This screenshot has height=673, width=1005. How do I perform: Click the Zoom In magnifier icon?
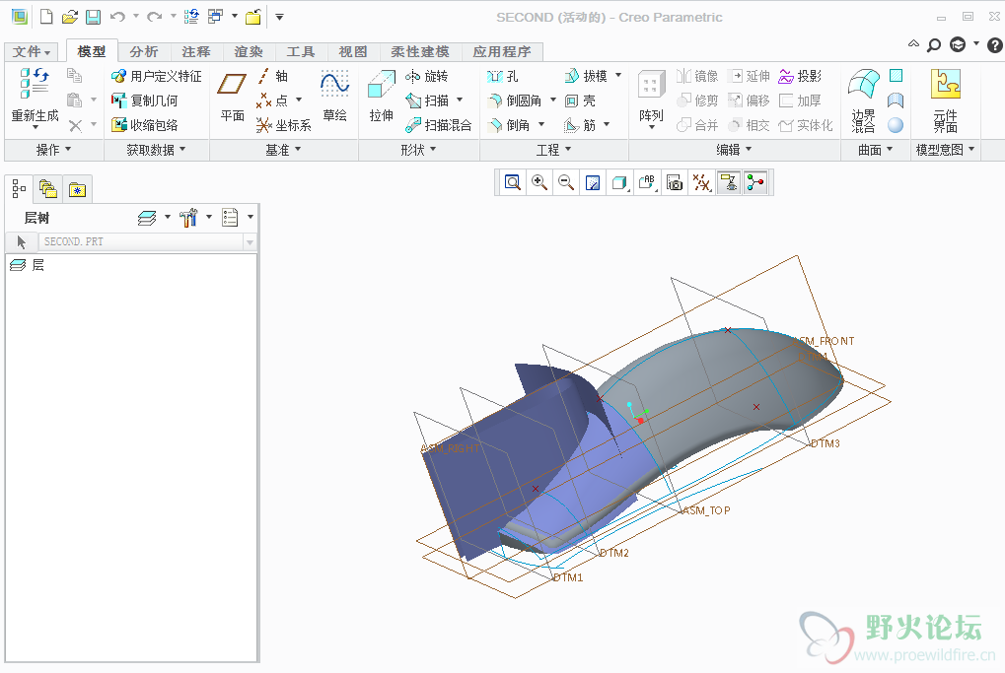point(539,183)
